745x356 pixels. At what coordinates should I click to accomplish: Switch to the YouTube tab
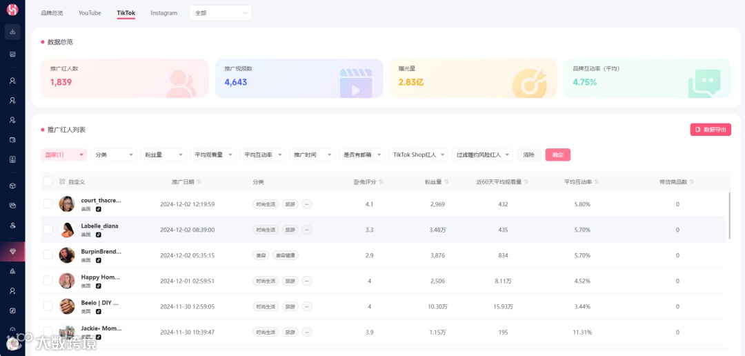pyautogui.click(x=90, y=13)
